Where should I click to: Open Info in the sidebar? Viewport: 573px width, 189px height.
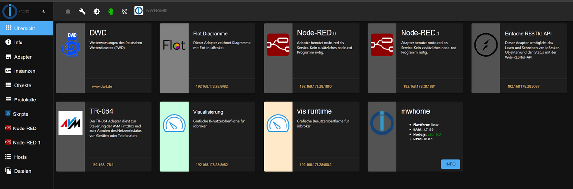[x=27, y=42]
